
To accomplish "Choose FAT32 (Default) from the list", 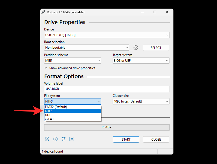I will pos(73,107).
